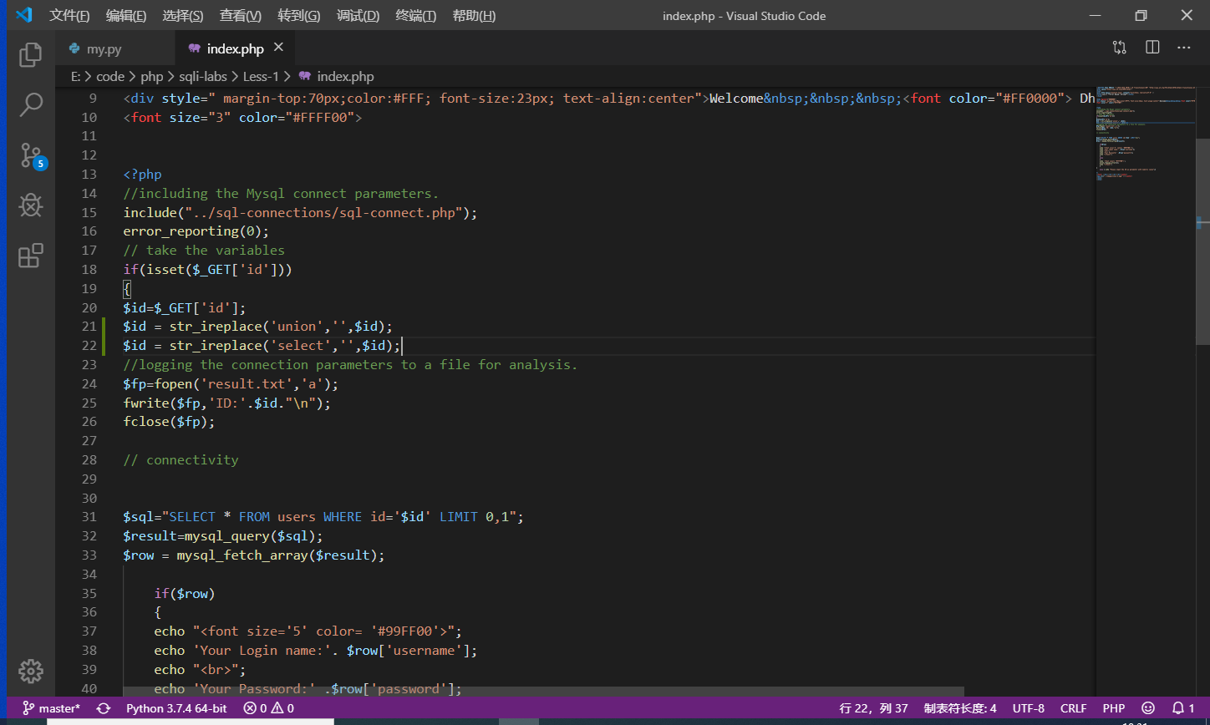Click the if(isset($_GET['id'])) line

coord(208,270)
